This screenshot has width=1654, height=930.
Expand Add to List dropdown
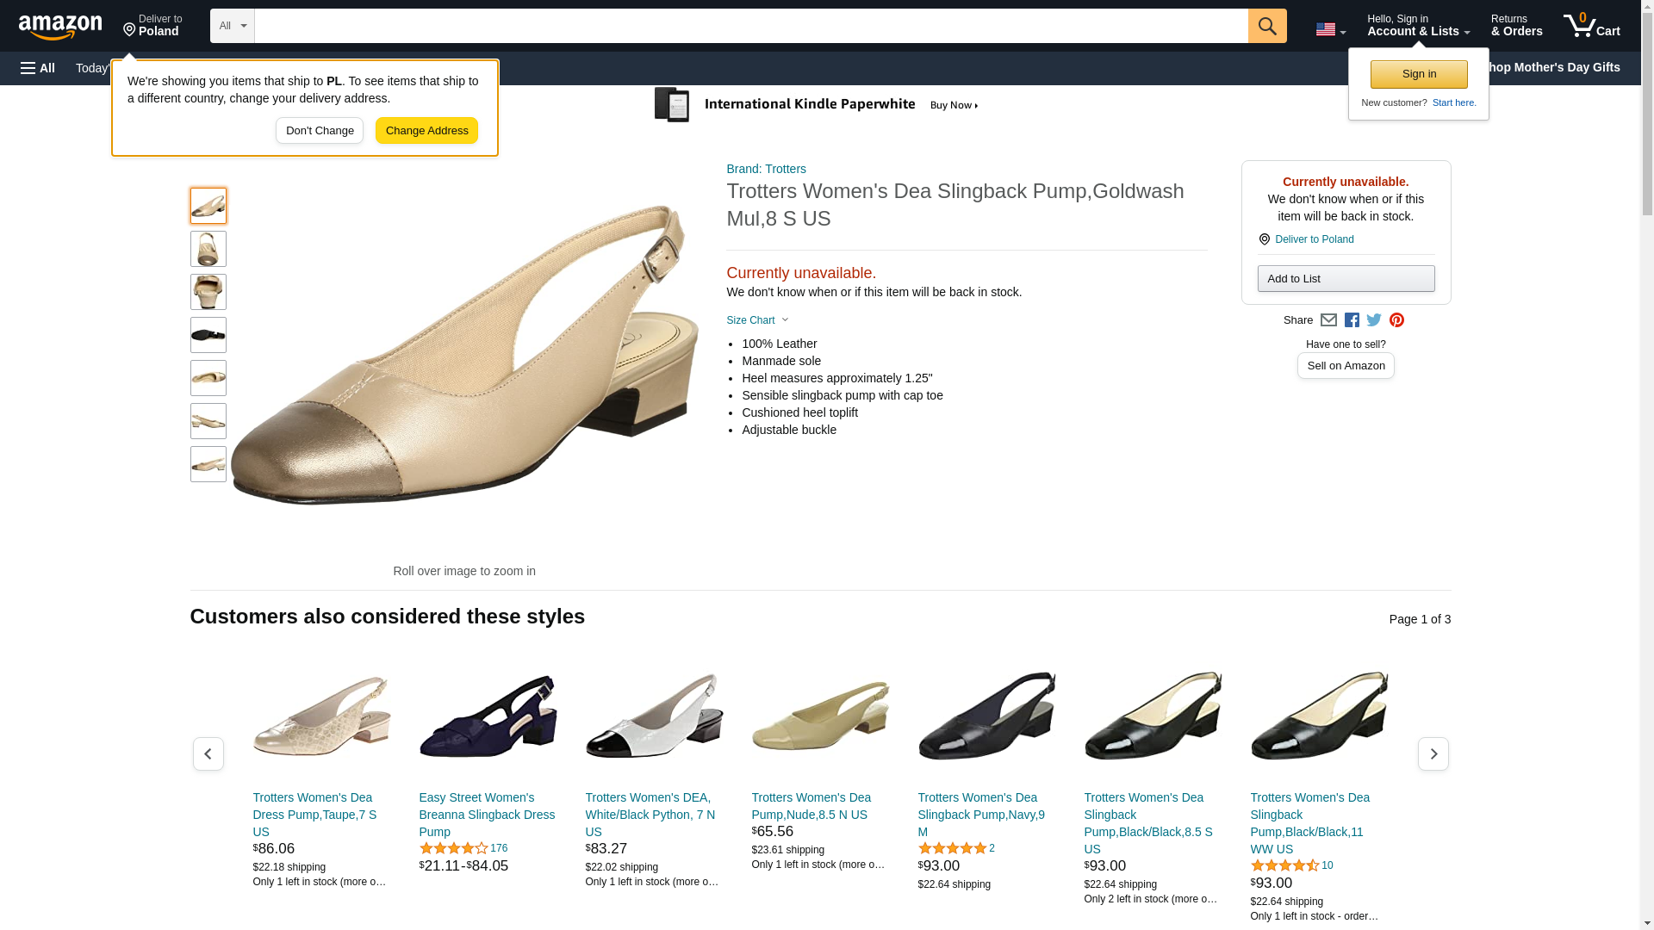(1346, 279)
